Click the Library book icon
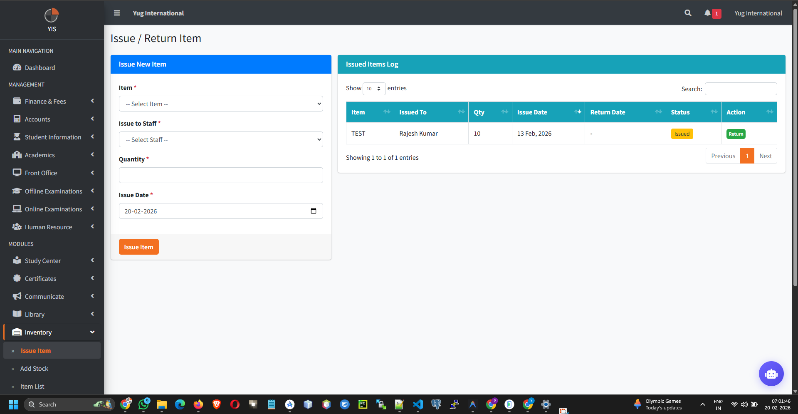Viewport: 798px width, 414px height. click(x=17, y=314)
